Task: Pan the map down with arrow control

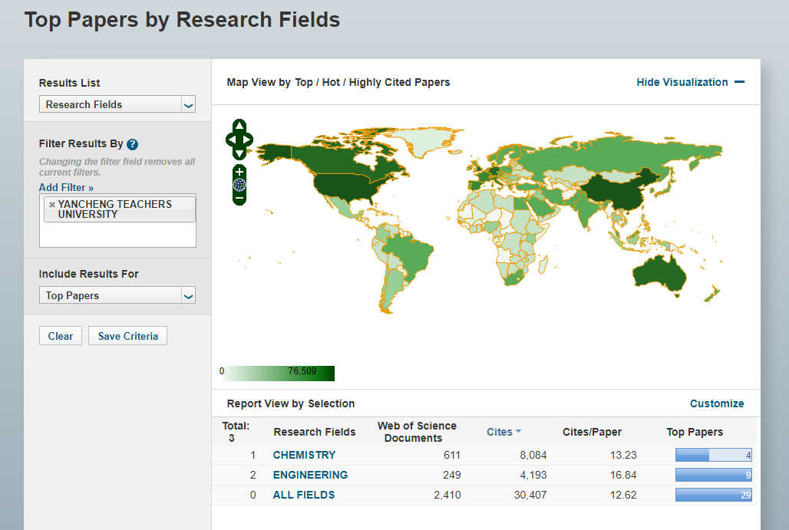Action: click(x=239, y=153)
